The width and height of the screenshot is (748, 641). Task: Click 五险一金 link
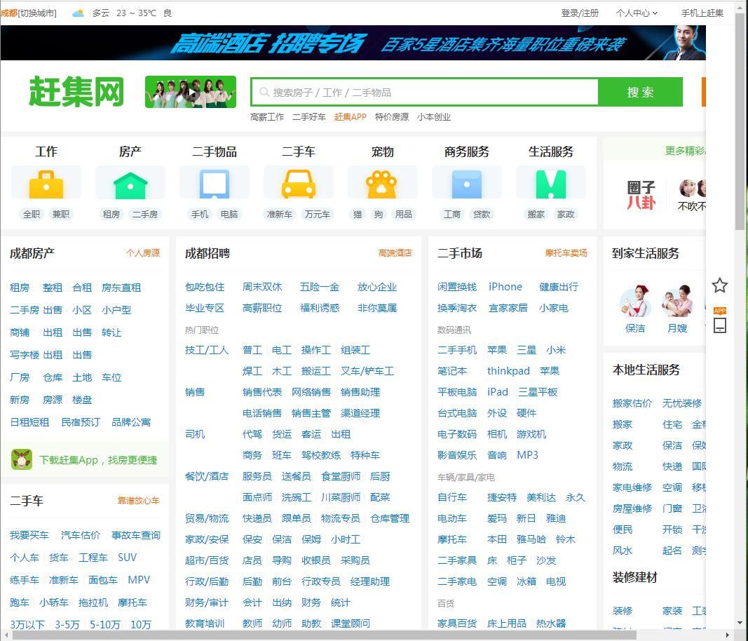coord(320,287)
